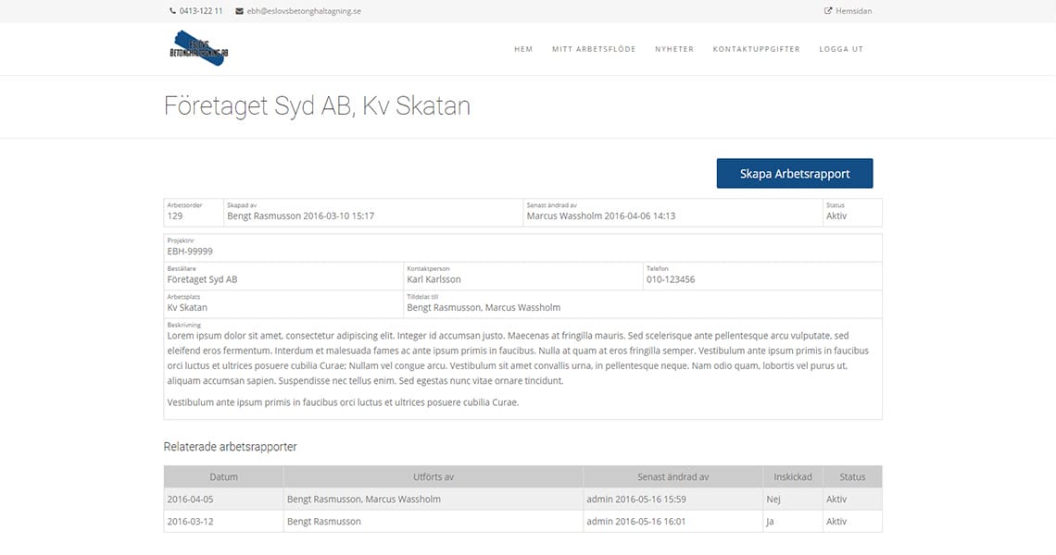Click the phone icon in top bar
The height and width of the screenshot is (555, 1056).
(172, 11)
